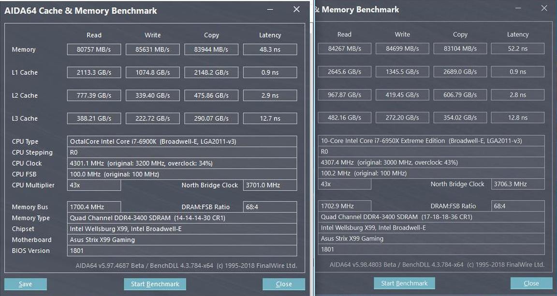This screenshot has height=296, width=557.
Task: Click North Bridge Clock value 3706.3 MHz
Action: tap(517, 184)
